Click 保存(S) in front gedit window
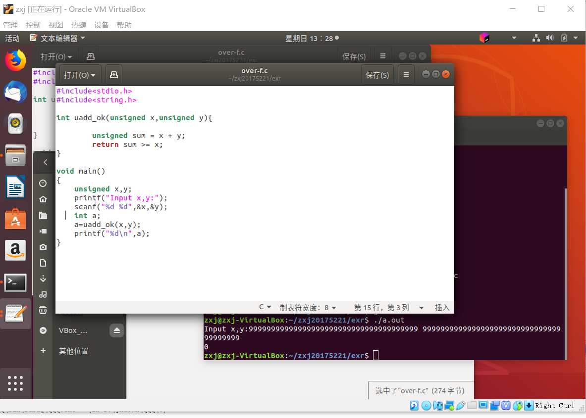 (x=377, y=75)
